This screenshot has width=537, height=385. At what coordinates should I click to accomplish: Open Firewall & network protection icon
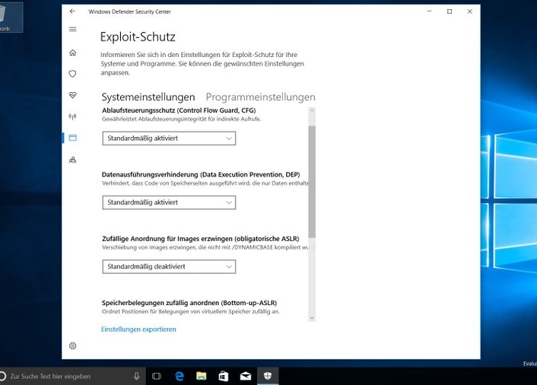tap(72, 116)
